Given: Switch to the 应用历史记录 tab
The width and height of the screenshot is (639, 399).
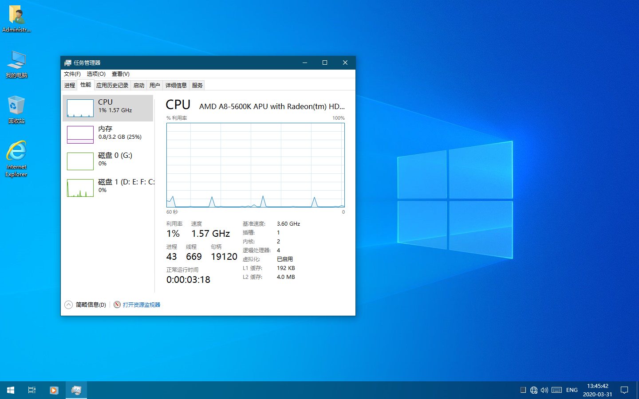Looking at the screenshot, I should point(112,86).
